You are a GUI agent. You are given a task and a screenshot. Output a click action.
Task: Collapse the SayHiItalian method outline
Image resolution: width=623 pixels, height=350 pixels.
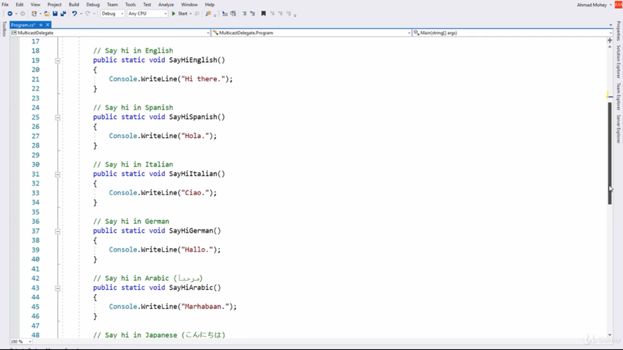tap(58, 174)
